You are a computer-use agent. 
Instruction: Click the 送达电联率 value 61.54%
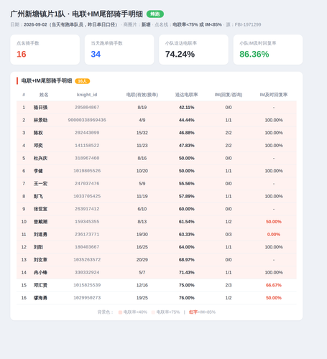(x=187, y=222)
